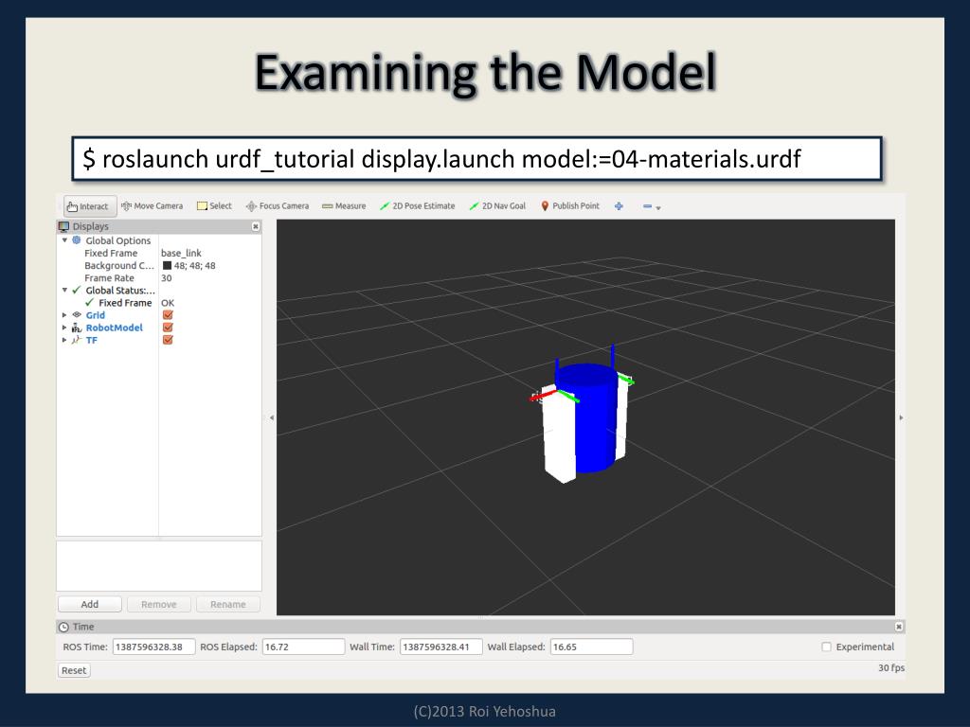The height and width of the screenshot is (727, 970).
Task: Choose the Select tool
Action: (214, 205)
